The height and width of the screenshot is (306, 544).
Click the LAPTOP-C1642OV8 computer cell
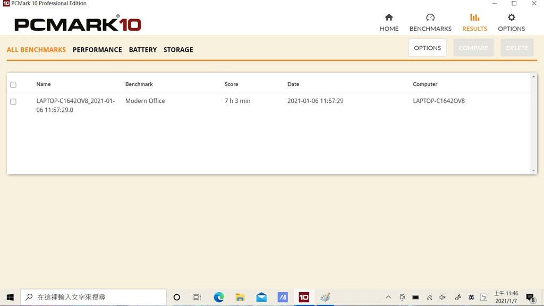(438, 101)
